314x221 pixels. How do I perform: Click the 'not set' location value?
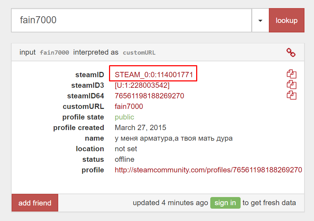coord(126,149)
